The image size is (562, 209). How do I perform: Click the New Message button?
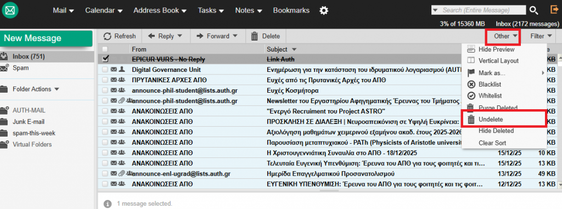47,38
